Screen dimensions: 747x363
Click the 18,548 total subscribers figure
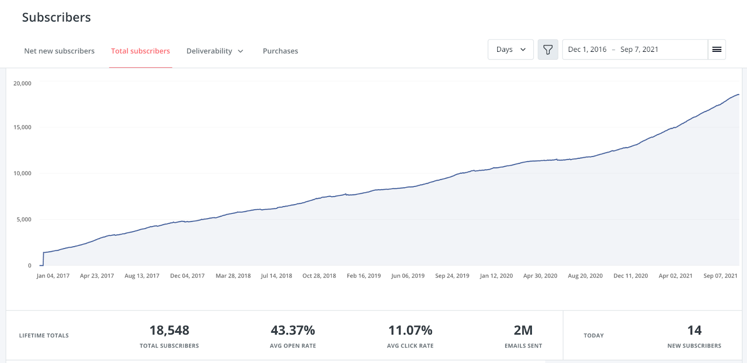(x=169, y=330)
